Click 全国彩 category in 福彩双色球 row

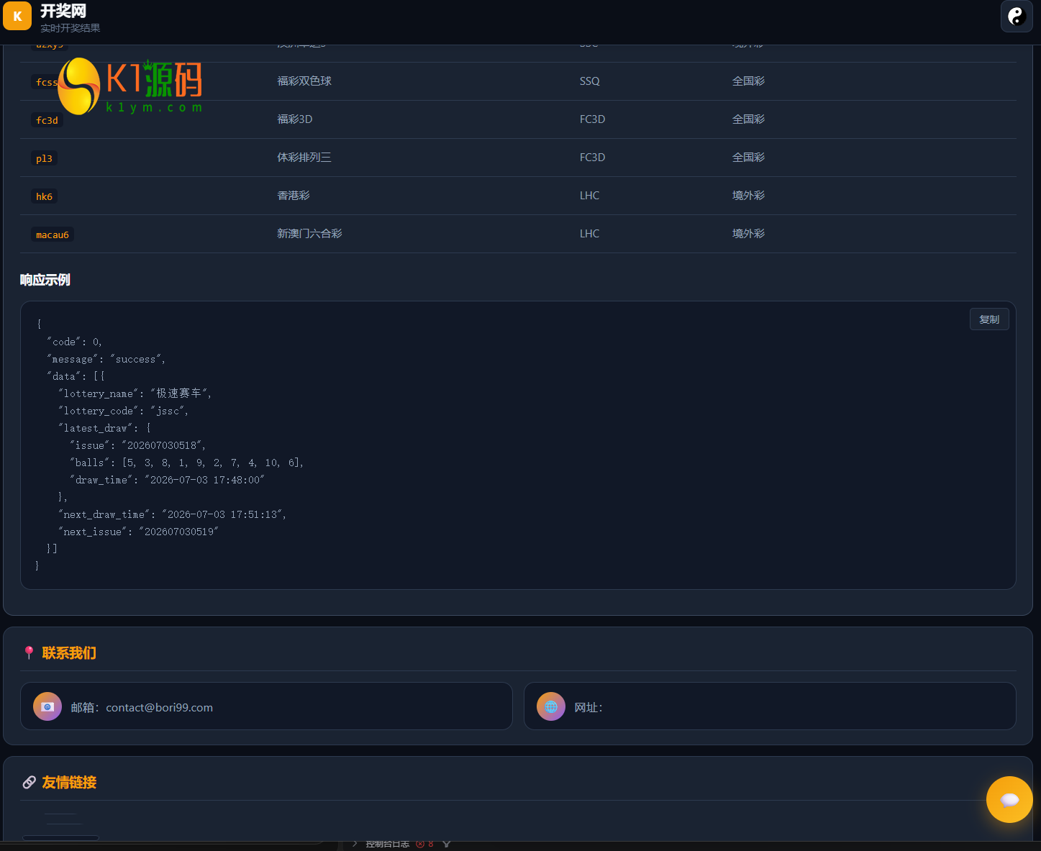coord(748,81)
